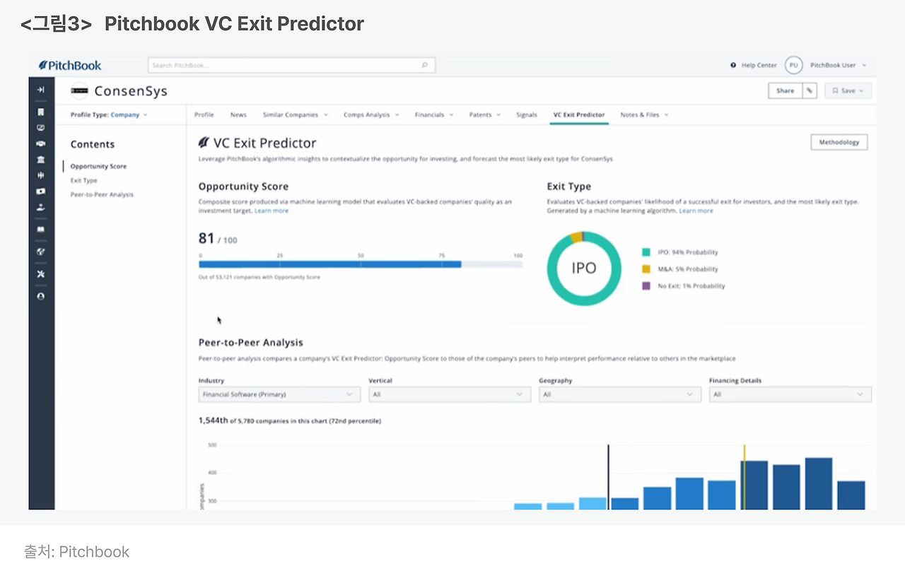The width and height of the screenshot is (905, 578).
Task: Open the Learn more link under Opportunity Score
Action: tap(271, 210)
